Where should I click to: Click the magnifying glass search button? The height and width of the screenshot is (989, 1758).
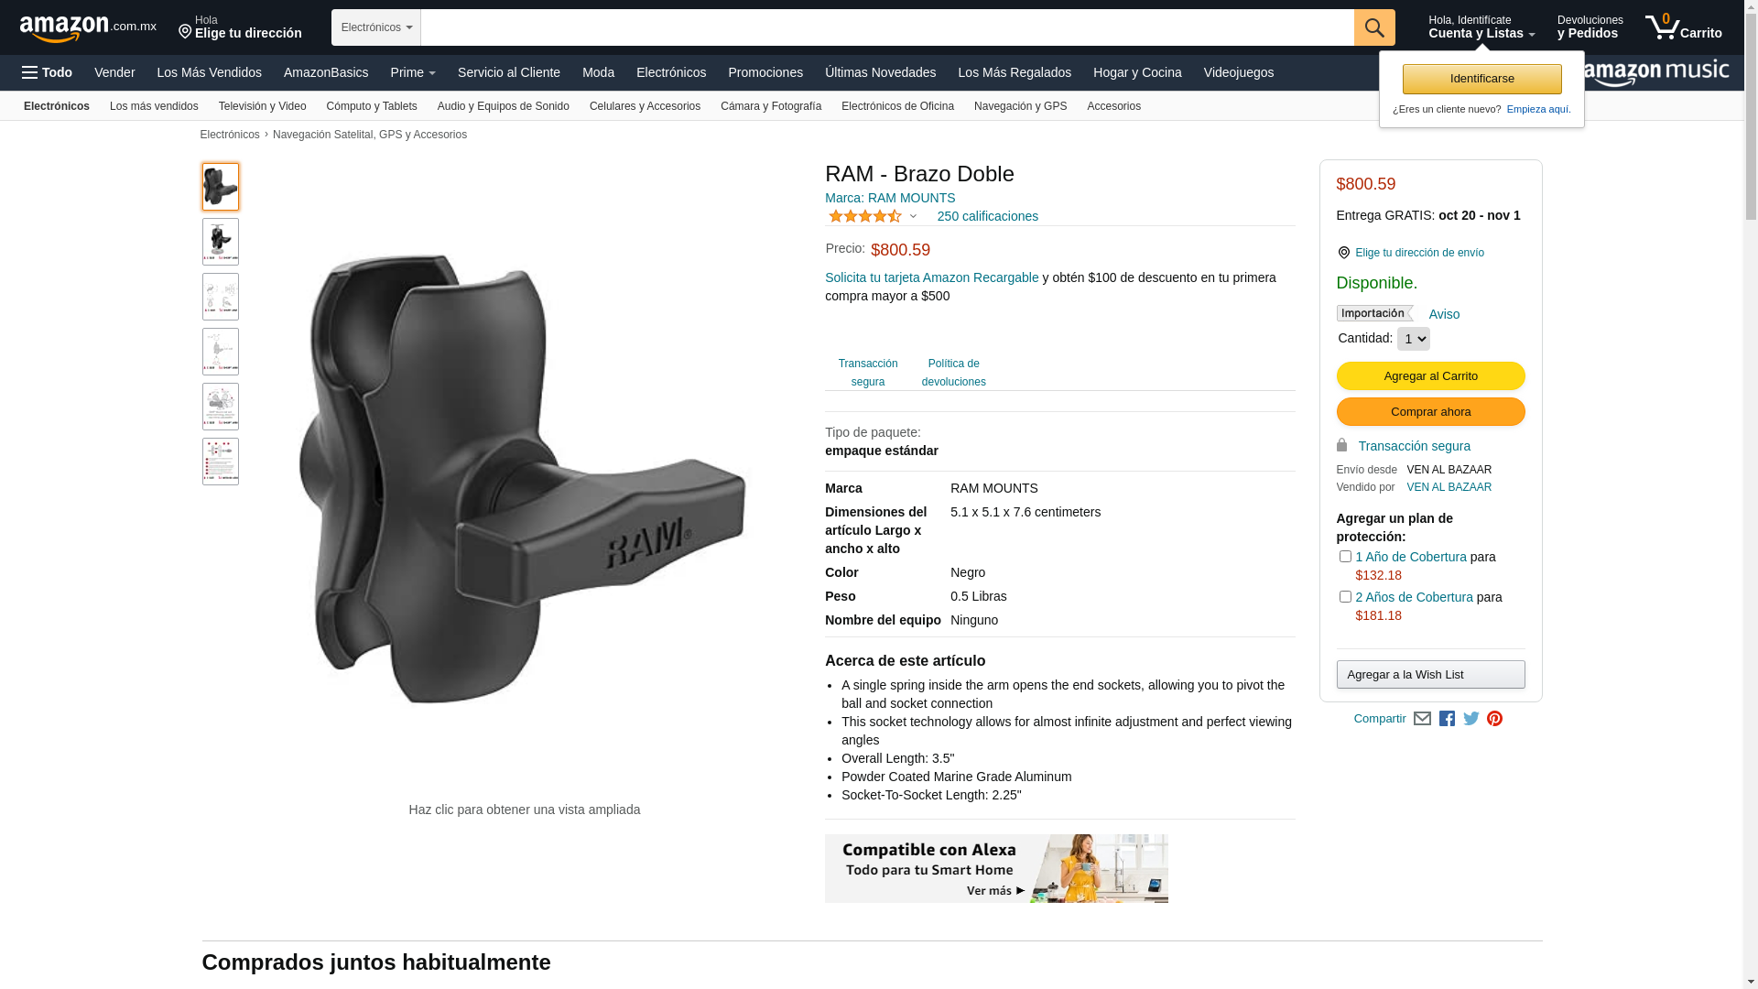pos(1374,27)
